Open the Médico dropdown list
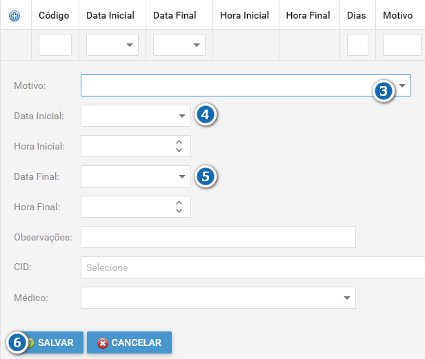This screenshot has width=425, height=359. (346, 298)
